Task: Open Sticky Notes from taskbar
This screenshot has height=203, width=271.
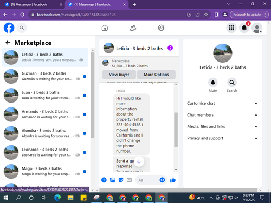Action: click(x=83, y=198)
